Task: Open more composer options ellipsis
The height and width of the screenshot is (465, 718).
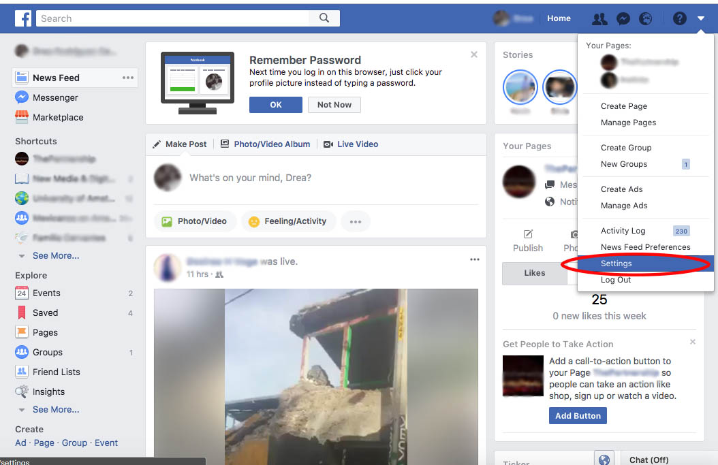Action: pyautogui.click(x=356, y=221)
